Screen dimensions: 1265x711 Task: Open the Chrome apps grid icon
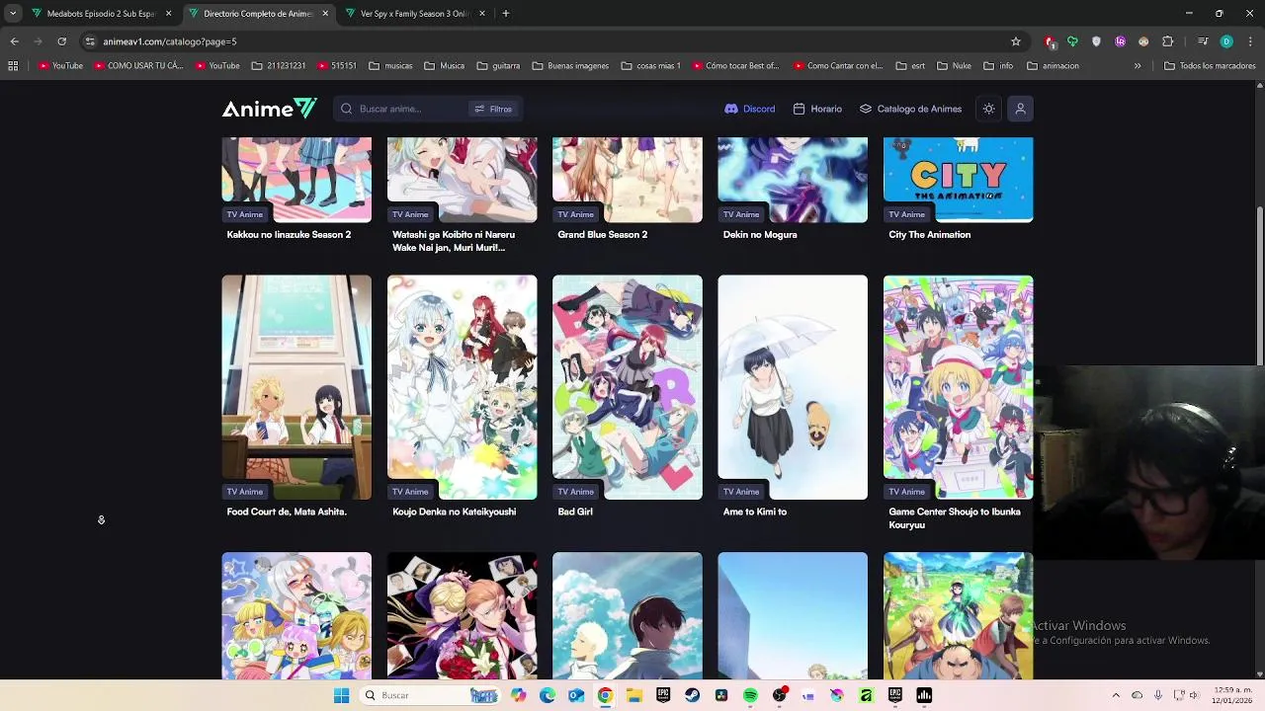(x=13, y=66)
